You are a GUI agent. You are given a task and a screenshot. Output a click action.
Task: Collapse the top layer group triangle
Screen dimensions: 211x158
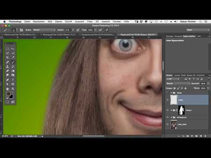(171, 93)
